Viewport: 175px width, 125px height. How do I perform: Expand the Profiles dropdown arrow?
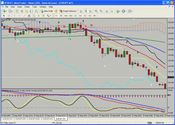(12, 11)
